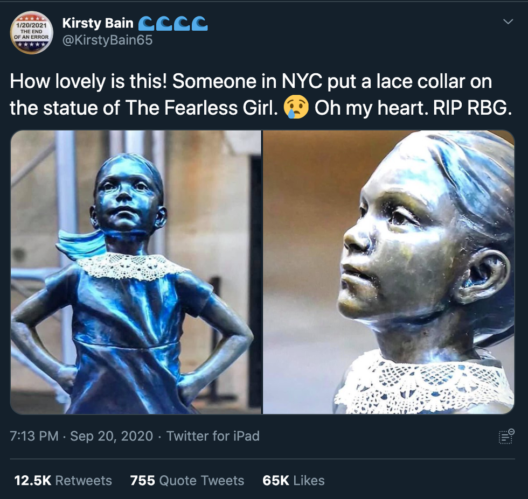Screen dimensions: 528x499
Task: Click the "RIP RBG." text in tweet
Action: [473, 108]
